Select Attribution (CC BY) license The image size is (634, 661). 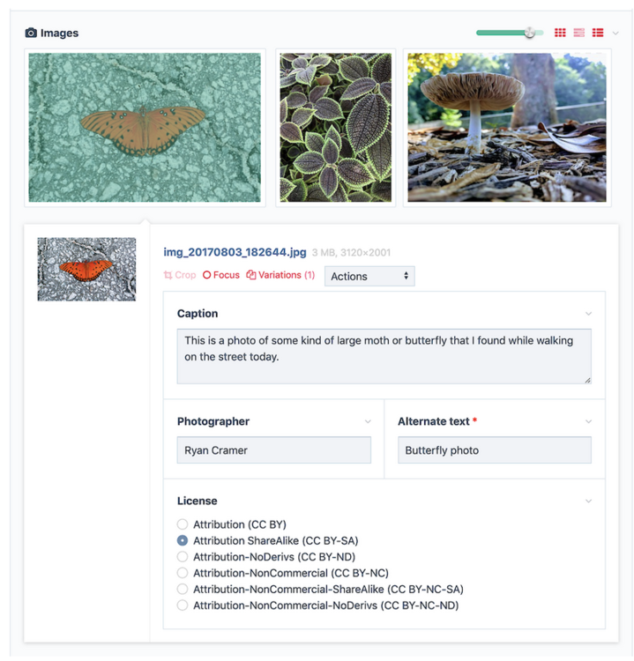click(183, 525)
